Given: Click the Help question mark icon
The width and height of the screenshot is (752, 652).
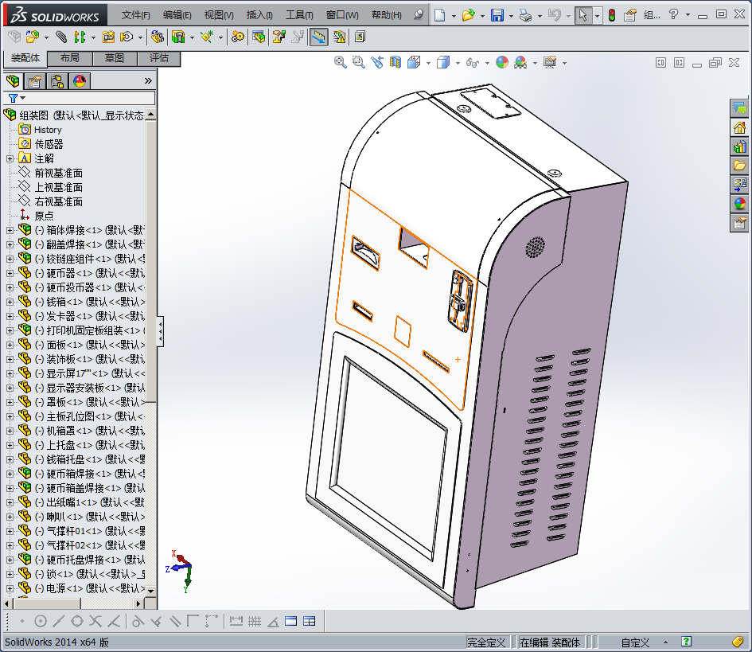Looking at the screenshot, I should tap(673, 15).
